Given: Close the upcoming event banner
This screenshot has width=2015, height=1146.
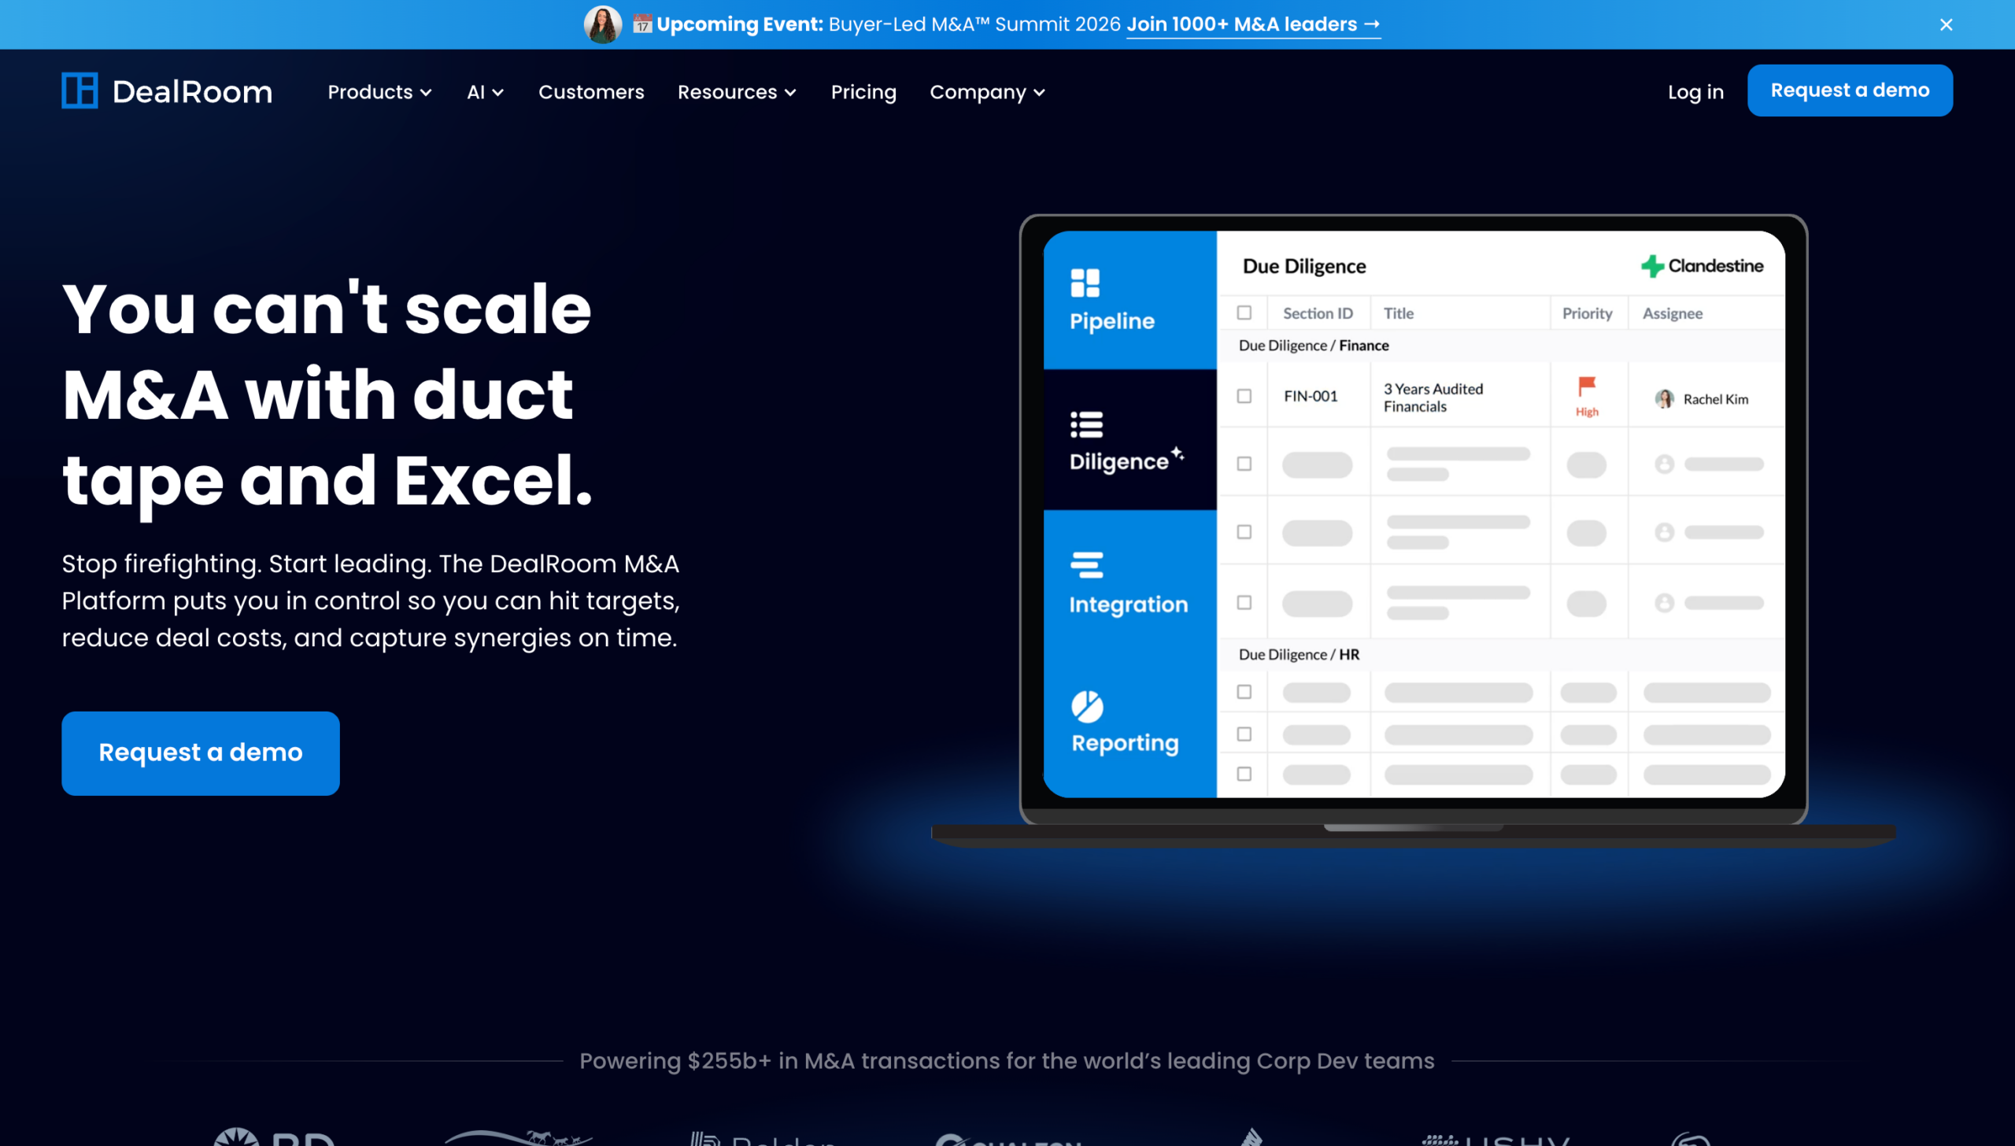Looking at the screenshot, I should click(1946, 24).
